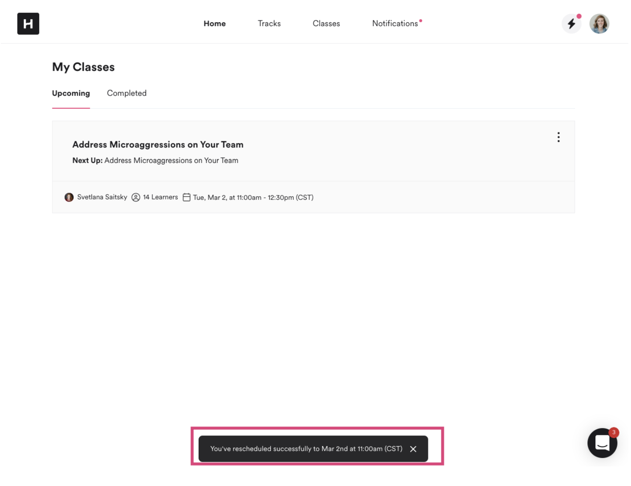
Task: Switch to the Upcoming tab
Action: click(x=71, y=93)
